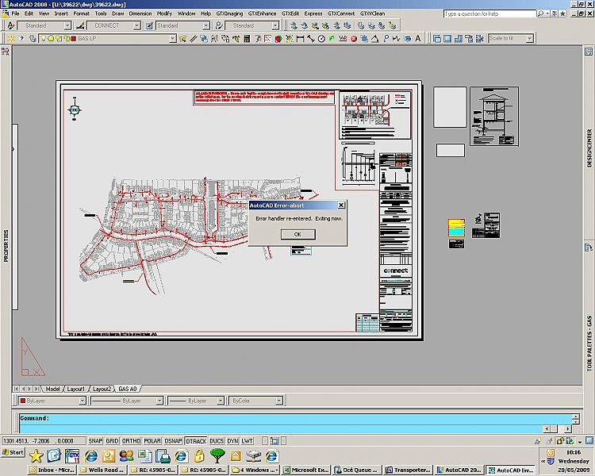This screenshot has width=595, height=476.
Task: Click the yellow star quick launch icon
Action: point(36,455)
